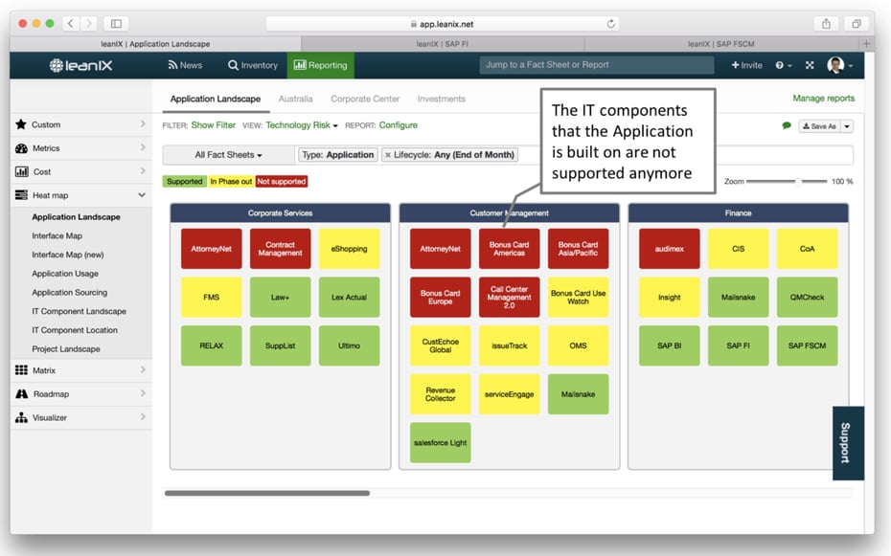The image size is (891, 556).
Task: Remove the Lifecycle filter tag
Action: point(388,155)
